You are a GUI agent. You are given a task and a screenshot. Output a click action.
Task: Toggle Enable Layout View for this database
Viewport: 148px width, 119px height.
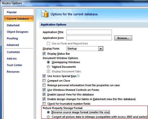tap(44, 94)
